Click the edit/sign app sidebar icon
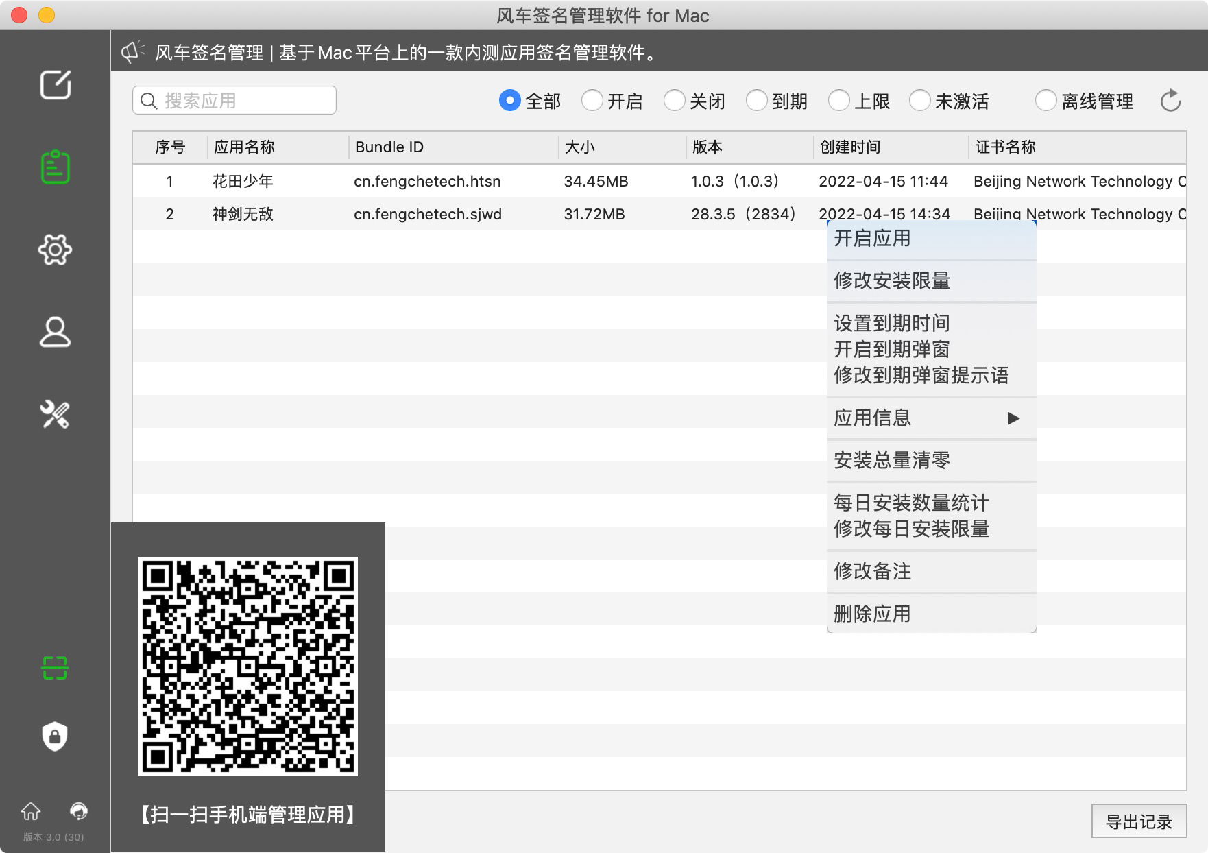This screenshot has width=1208, height=853. click(x=55, y=85)
